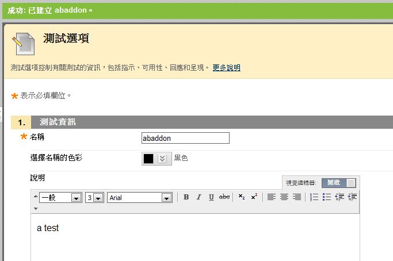Decrease the text indent

coord(339,197)
